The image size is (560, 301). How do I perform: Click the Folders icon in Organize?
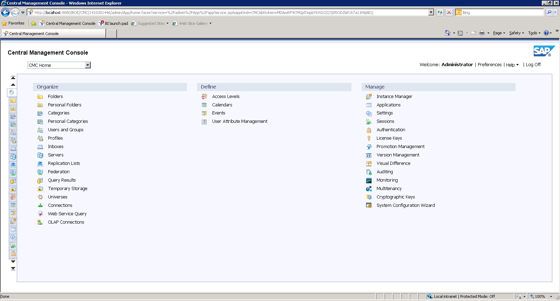pyautogui.click(x=40, y=97)
